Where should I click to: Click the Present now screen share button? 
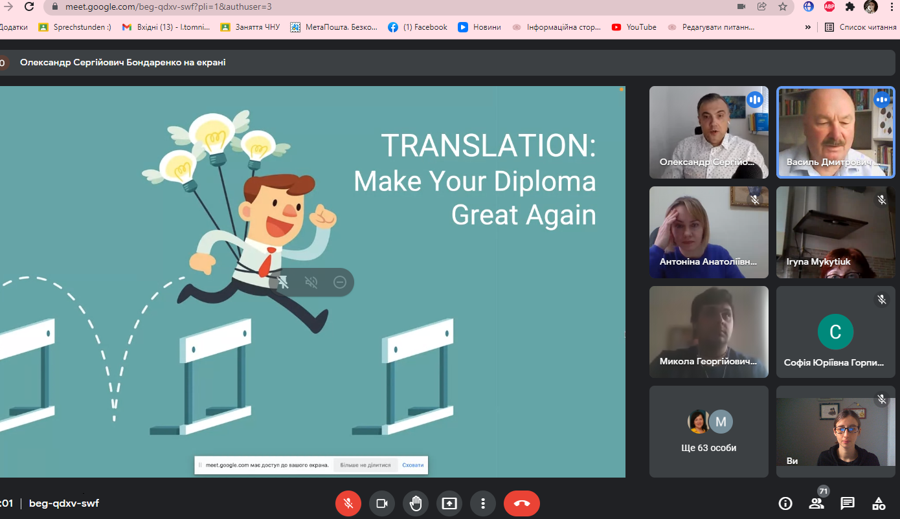click(449, 503)
